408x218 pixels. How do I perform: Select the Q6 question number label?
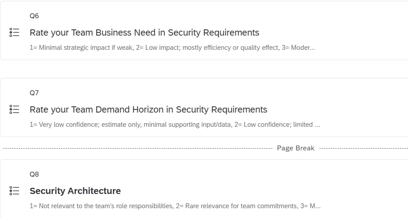(34, 16)
